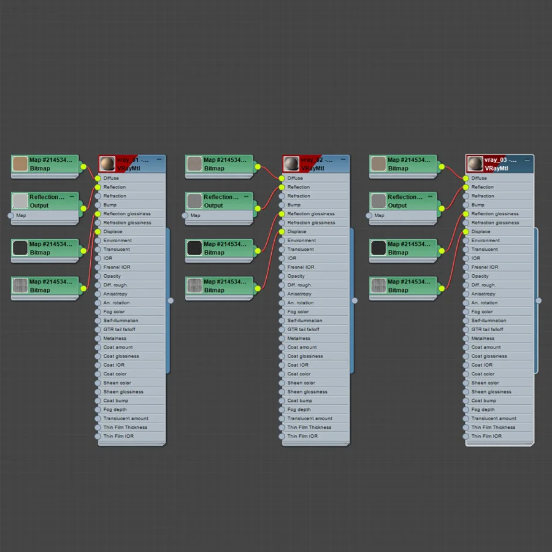Select the dark Bitmap node feeding vray_02
The image size is (552, 552).
219,248
